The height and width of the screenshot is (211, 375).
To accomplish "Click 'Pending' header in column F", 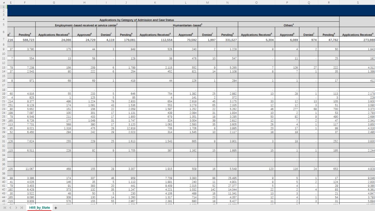I will 25,34.
